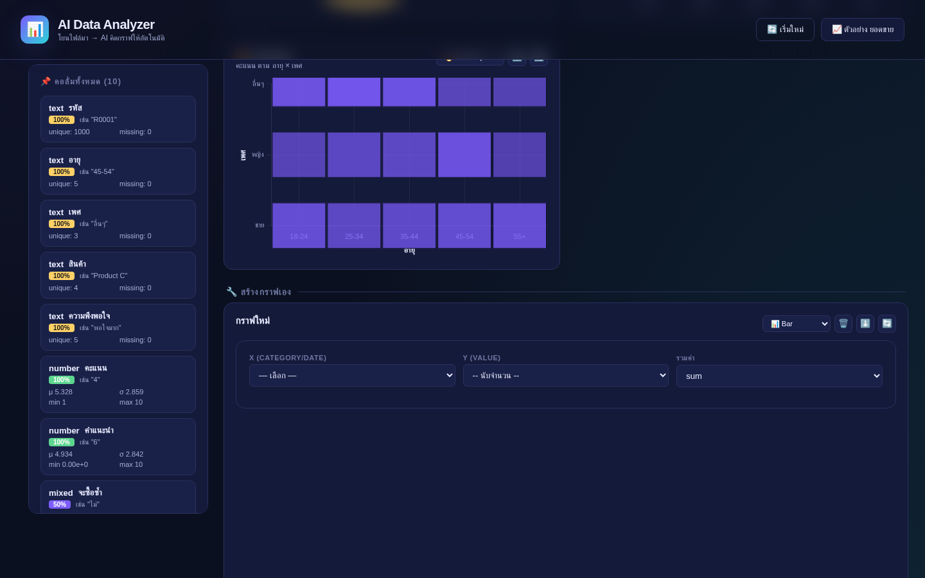Click the AI Data Analyzer logo icon

(x=35, y=30)
